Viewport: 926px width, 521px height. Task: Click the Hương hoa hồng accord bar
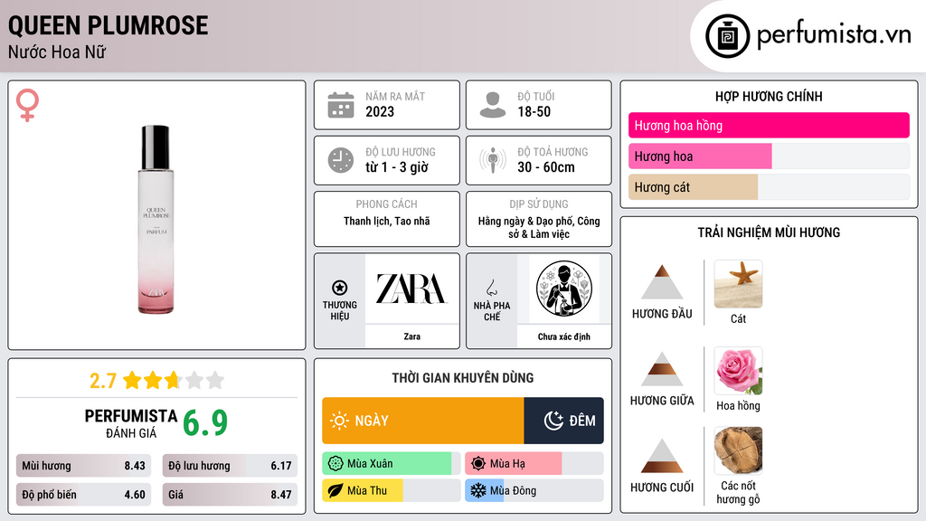pos(769,125)
